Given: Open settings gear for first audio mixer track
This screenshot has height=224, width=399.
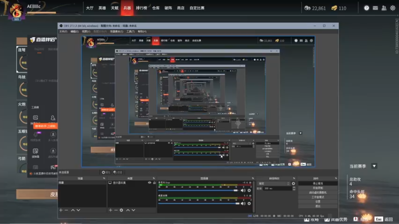Looking at the screenshot, I should pyautogui.click(x=249, y=191).
